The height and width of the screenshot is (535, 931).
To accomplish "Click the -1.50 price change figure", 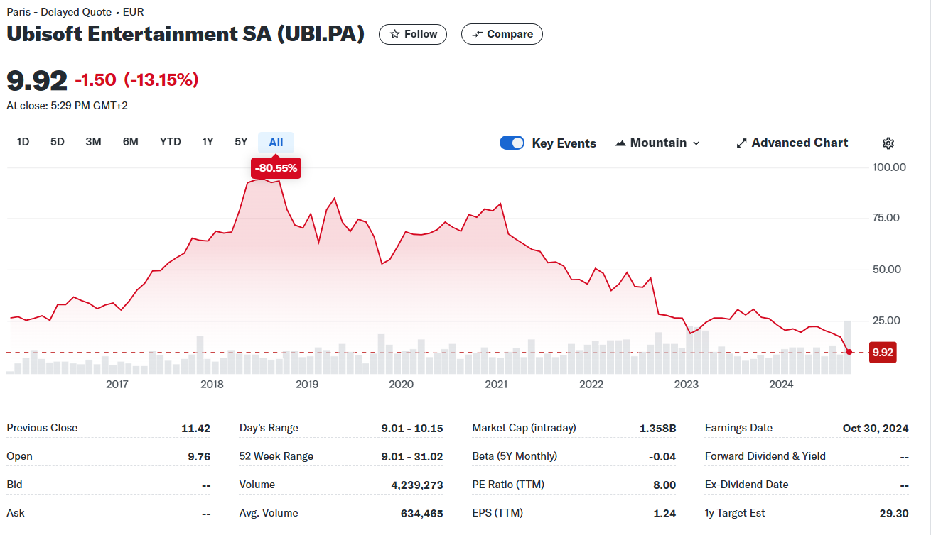I will coord(95,80).
